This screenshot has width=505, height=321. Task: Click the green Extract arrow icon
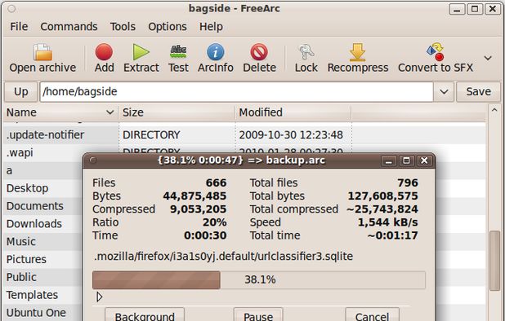(141, 52)
